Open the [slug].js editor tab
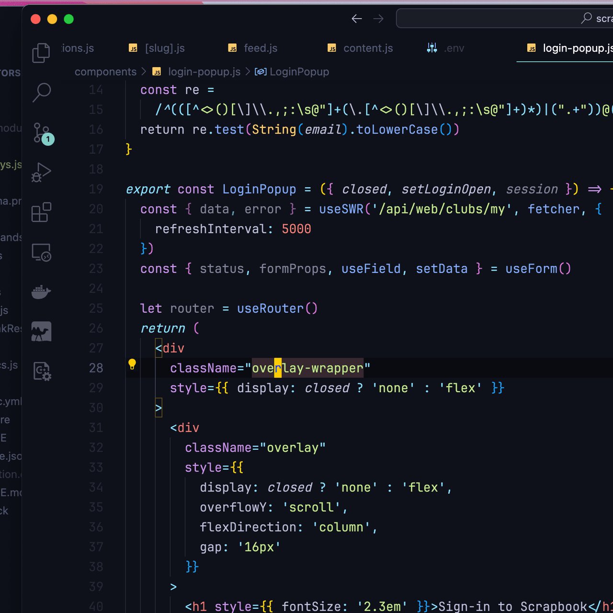The image size is (613, 613). click(x=164, y=48)
